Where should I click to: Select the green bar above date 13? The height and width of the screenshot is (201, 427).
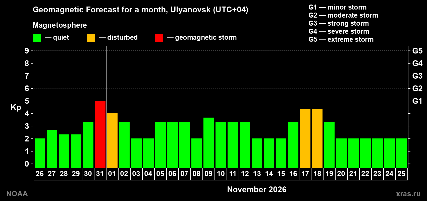257,153
